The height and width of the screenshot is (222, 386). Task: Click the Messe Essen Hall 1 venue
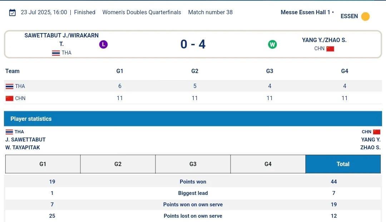(x=305, y=12)
